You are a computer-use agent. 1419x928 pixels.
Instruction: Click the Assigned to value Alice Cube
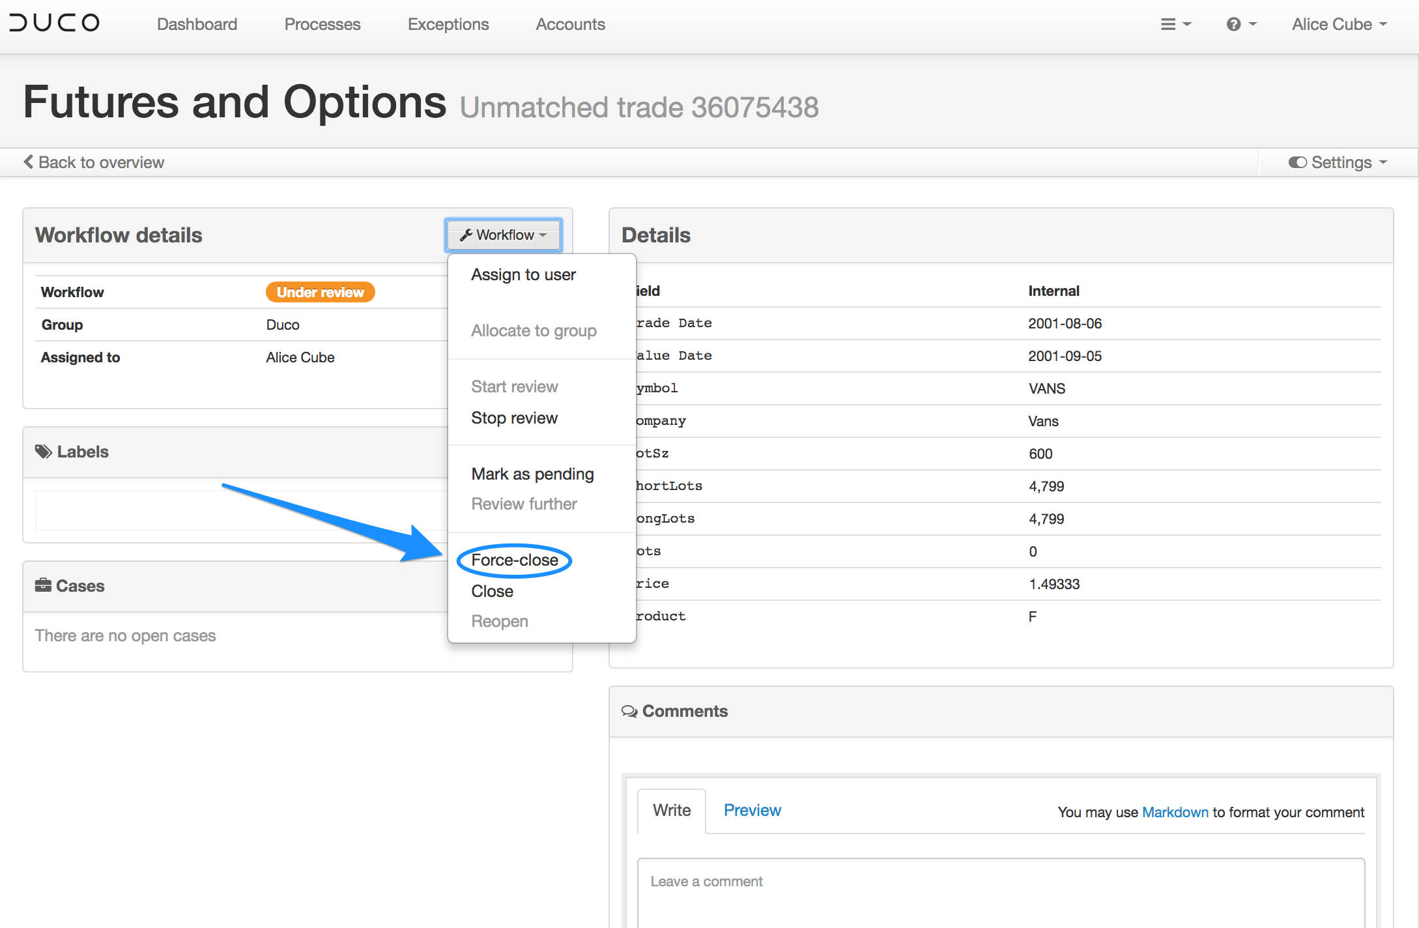(x=300, y=357)
